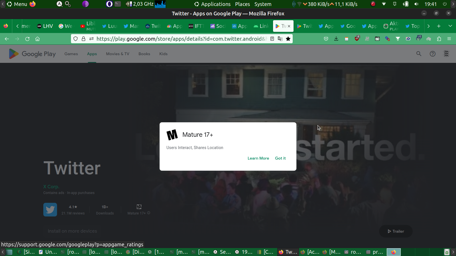Screen dimensions: 456x256
Task: Open the Kids section in Google Play
Action: pos(163,54)
